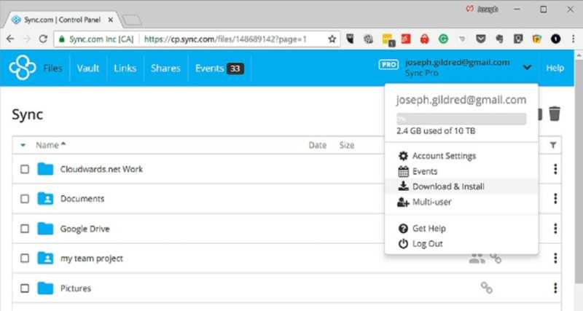Image resolution: width=583 pixels, height=311 pixels.
Task: Open the Vault section
Action: [88, 68]
